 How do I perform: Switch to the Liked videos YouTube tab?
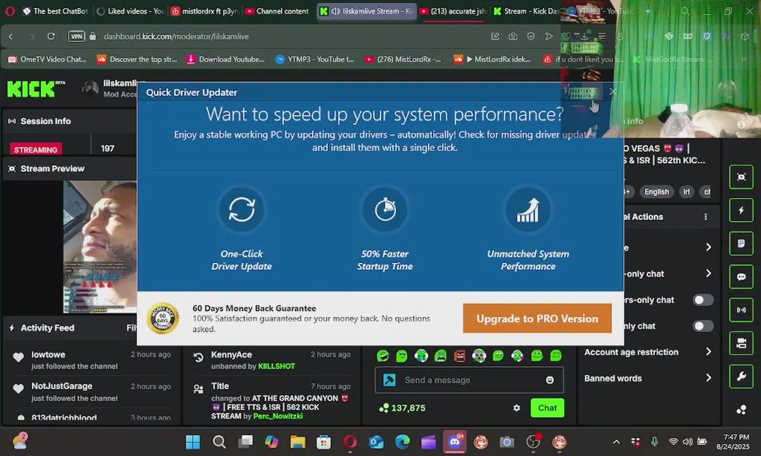(130, 11)
